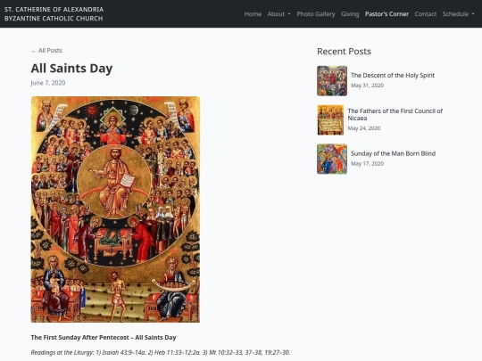The height and width of the screenshot is (361, 482).
Task: Click the All Saints icon image
Action: point(115,209)
